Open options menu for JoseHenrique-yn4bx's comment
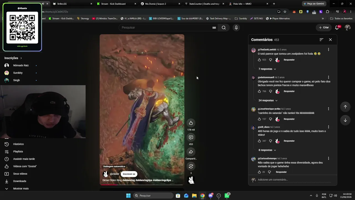 (x=328, y=109)
